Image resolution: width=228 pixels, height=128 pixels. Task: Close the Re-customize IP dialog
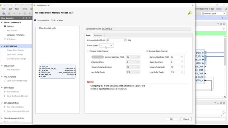[x=193, y=5]
